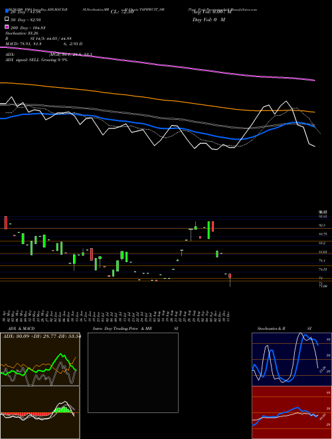Viewport: 332px width, 439px height.
Task: Click the 81.65 price axis label
Action: [x=323, y=252]
